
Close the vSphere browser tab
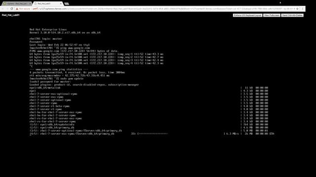[x=30, y=3]
